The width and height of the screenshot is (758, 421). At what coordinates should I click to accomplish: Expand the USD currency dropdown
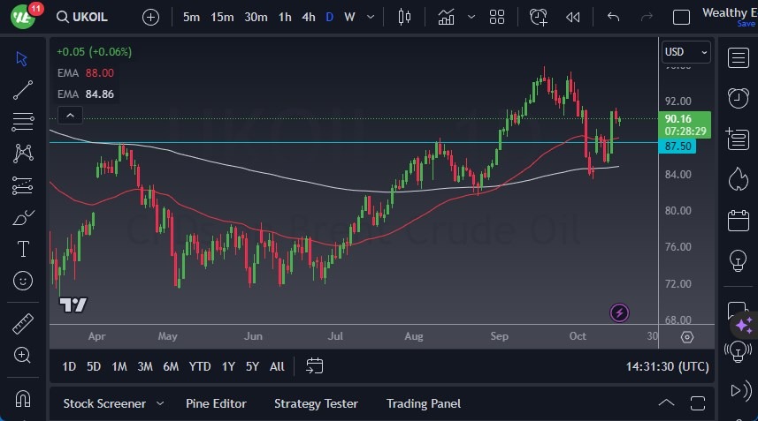point(686,52)
